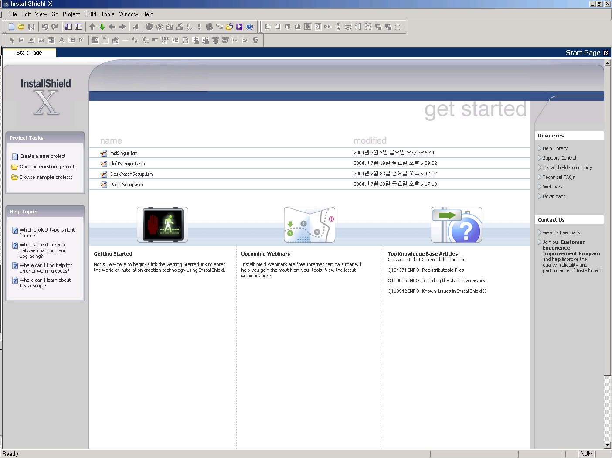Select the letter A text tool

61,40
